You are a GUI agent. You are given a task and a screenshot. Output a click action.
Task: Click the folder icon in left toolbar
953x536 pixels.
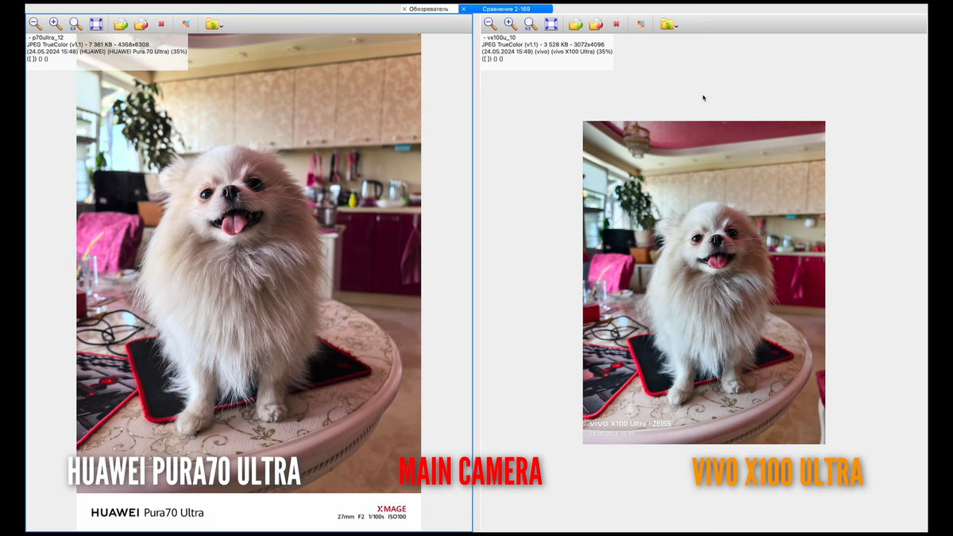[x=211, y=25]
